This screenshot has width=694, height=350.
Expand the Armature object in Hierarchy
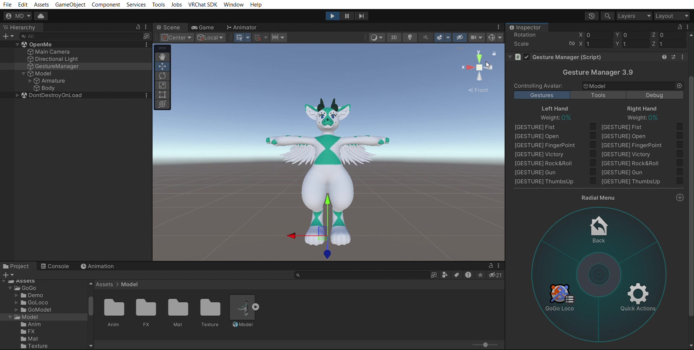tap(30, 81)
